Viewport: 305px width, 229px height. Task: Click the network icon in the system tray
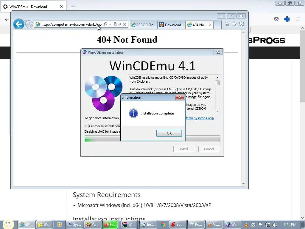pyautogui.click(x=268, y=225)
